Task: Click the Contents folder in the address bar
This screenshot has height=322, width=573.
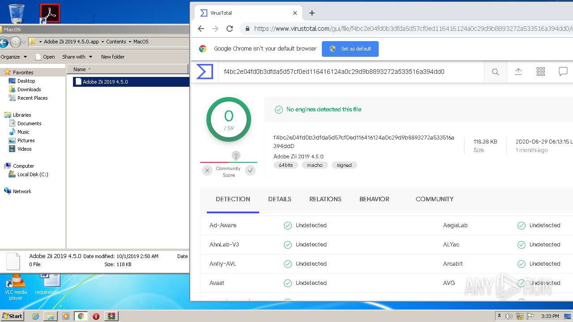Action: pyautogui.click(x=116, y=42)
